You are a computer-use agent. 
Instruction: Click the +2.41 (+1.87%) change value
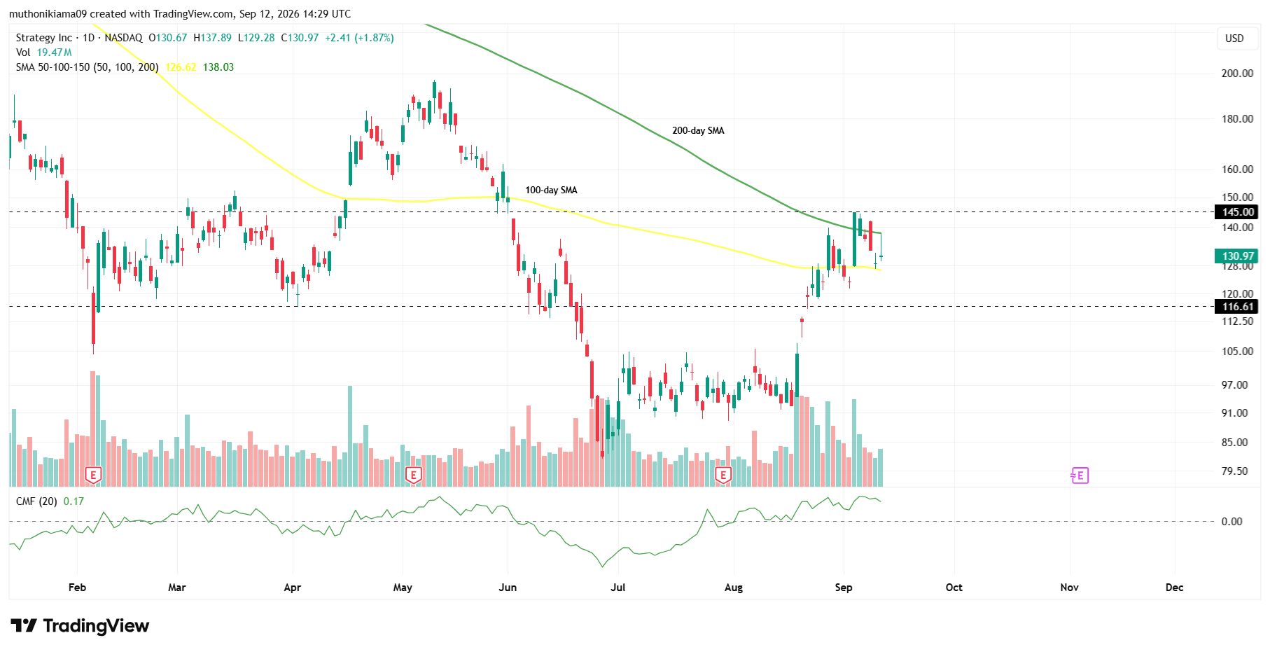click(359, 38)
